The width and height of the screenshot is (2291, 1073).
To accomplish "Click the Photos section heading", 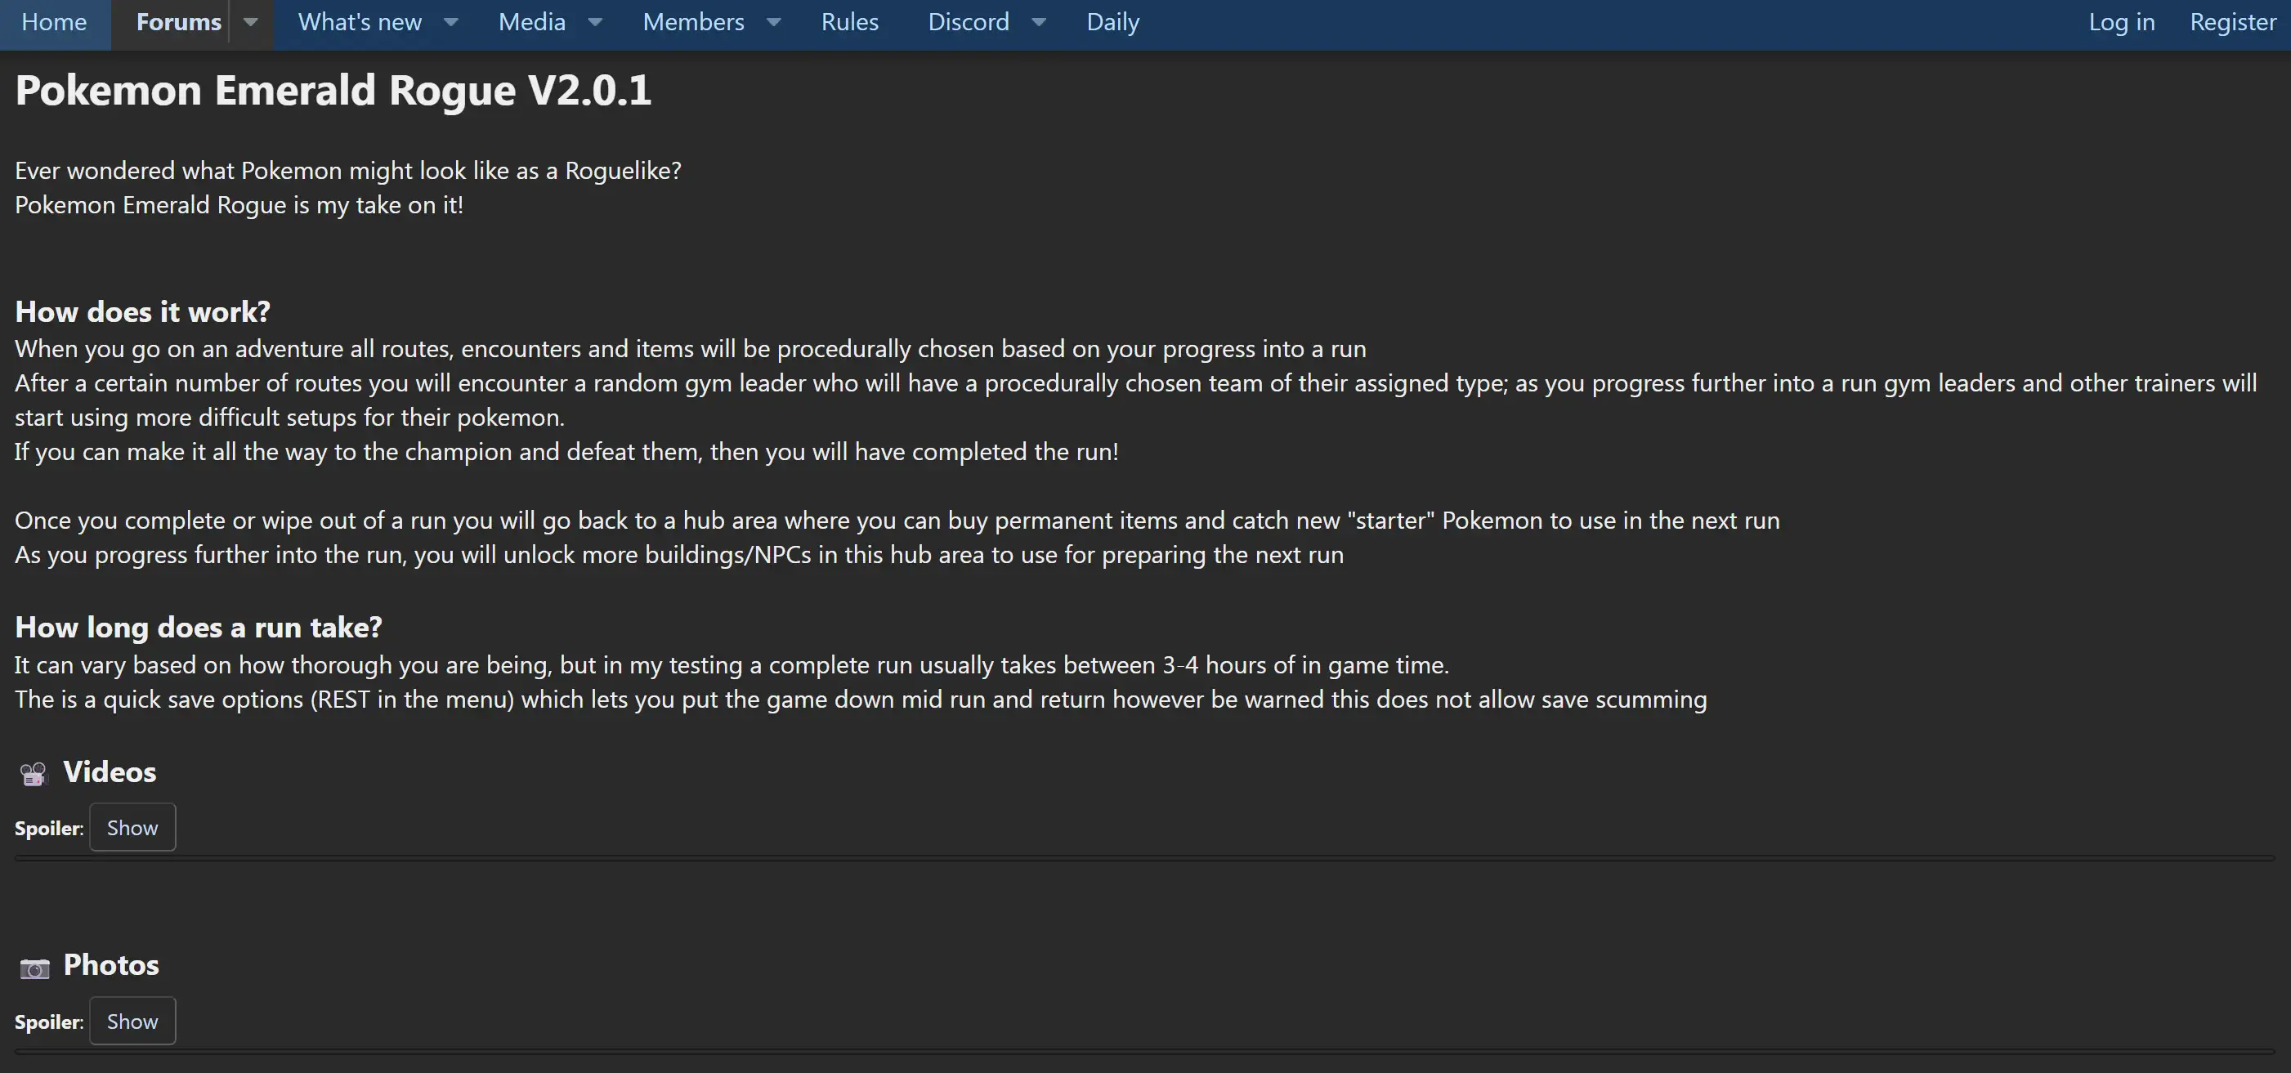I will (111, 964).
